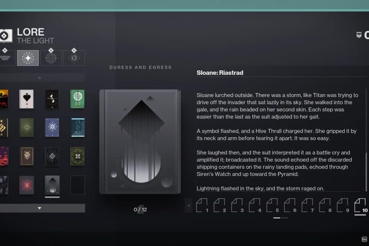369x246 pixels.
Task: Click the page set indicator dots
Action: (281, 218)
